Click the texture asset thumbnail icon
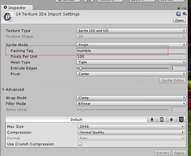The height and width of the screenshot is (156, 191). pos(8,17)
